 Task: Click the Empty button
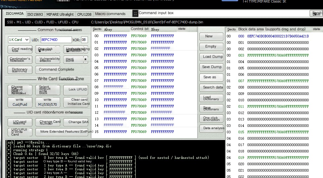click(x=210, y=46)
